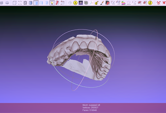166x113 pixels.
Task: Open the rainbow bunny quality mapper
Action: (123, 3)
